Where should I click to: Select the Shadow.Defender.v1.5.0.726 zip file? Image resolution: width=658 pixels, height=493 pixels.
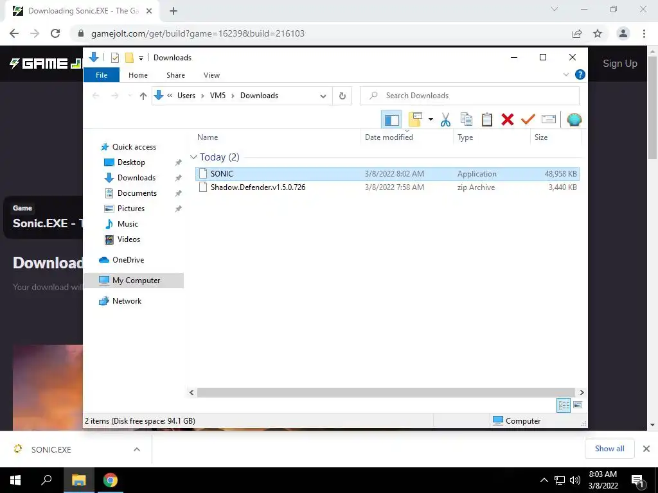(387, 187)
